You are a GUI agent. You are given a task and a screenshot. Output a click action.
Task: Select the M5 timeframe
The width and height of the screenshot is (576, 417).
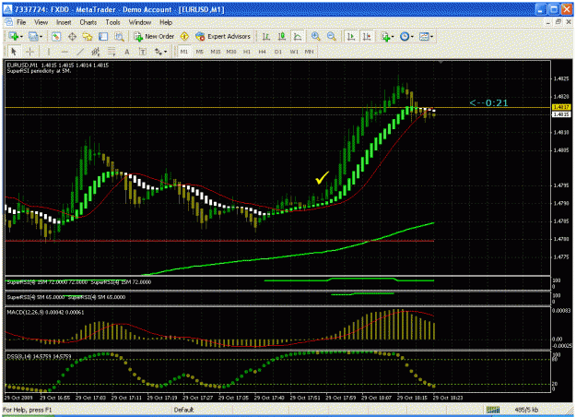point(199,52)
